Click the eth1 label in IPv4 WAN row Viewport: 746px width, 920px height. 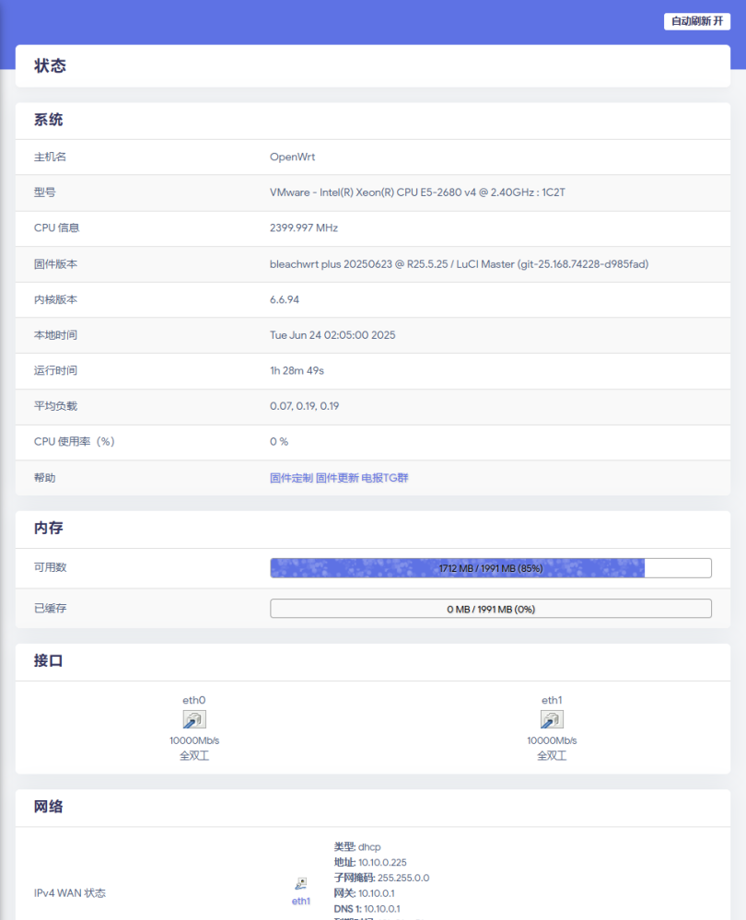[x=301, y=901]
